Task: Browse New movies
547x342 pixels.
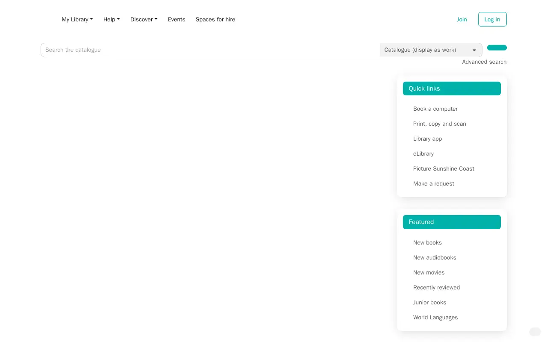Action: point(429,273)
